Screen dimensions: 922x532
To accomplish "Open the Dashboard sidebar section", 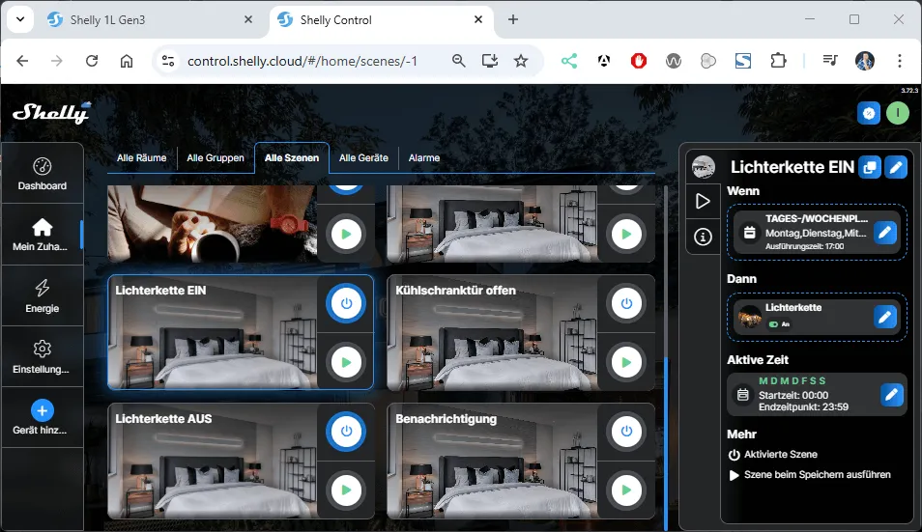I will coord(42,174).
